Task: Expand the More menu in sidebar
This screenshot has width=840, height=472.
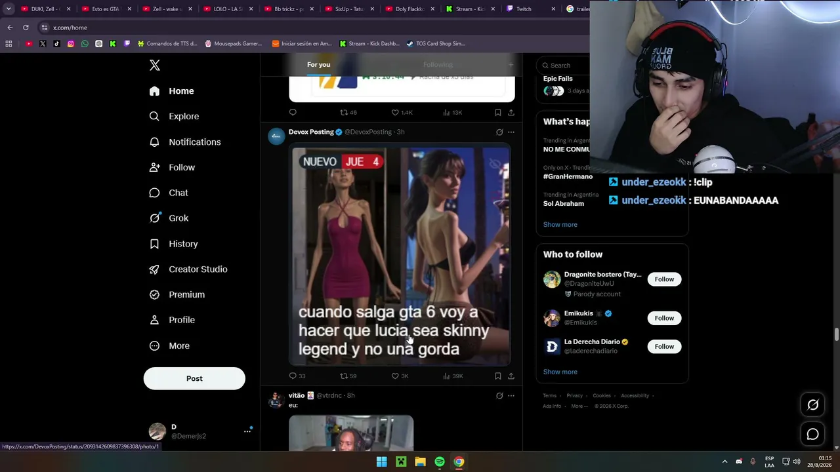Action: click(x=169, y=345)
